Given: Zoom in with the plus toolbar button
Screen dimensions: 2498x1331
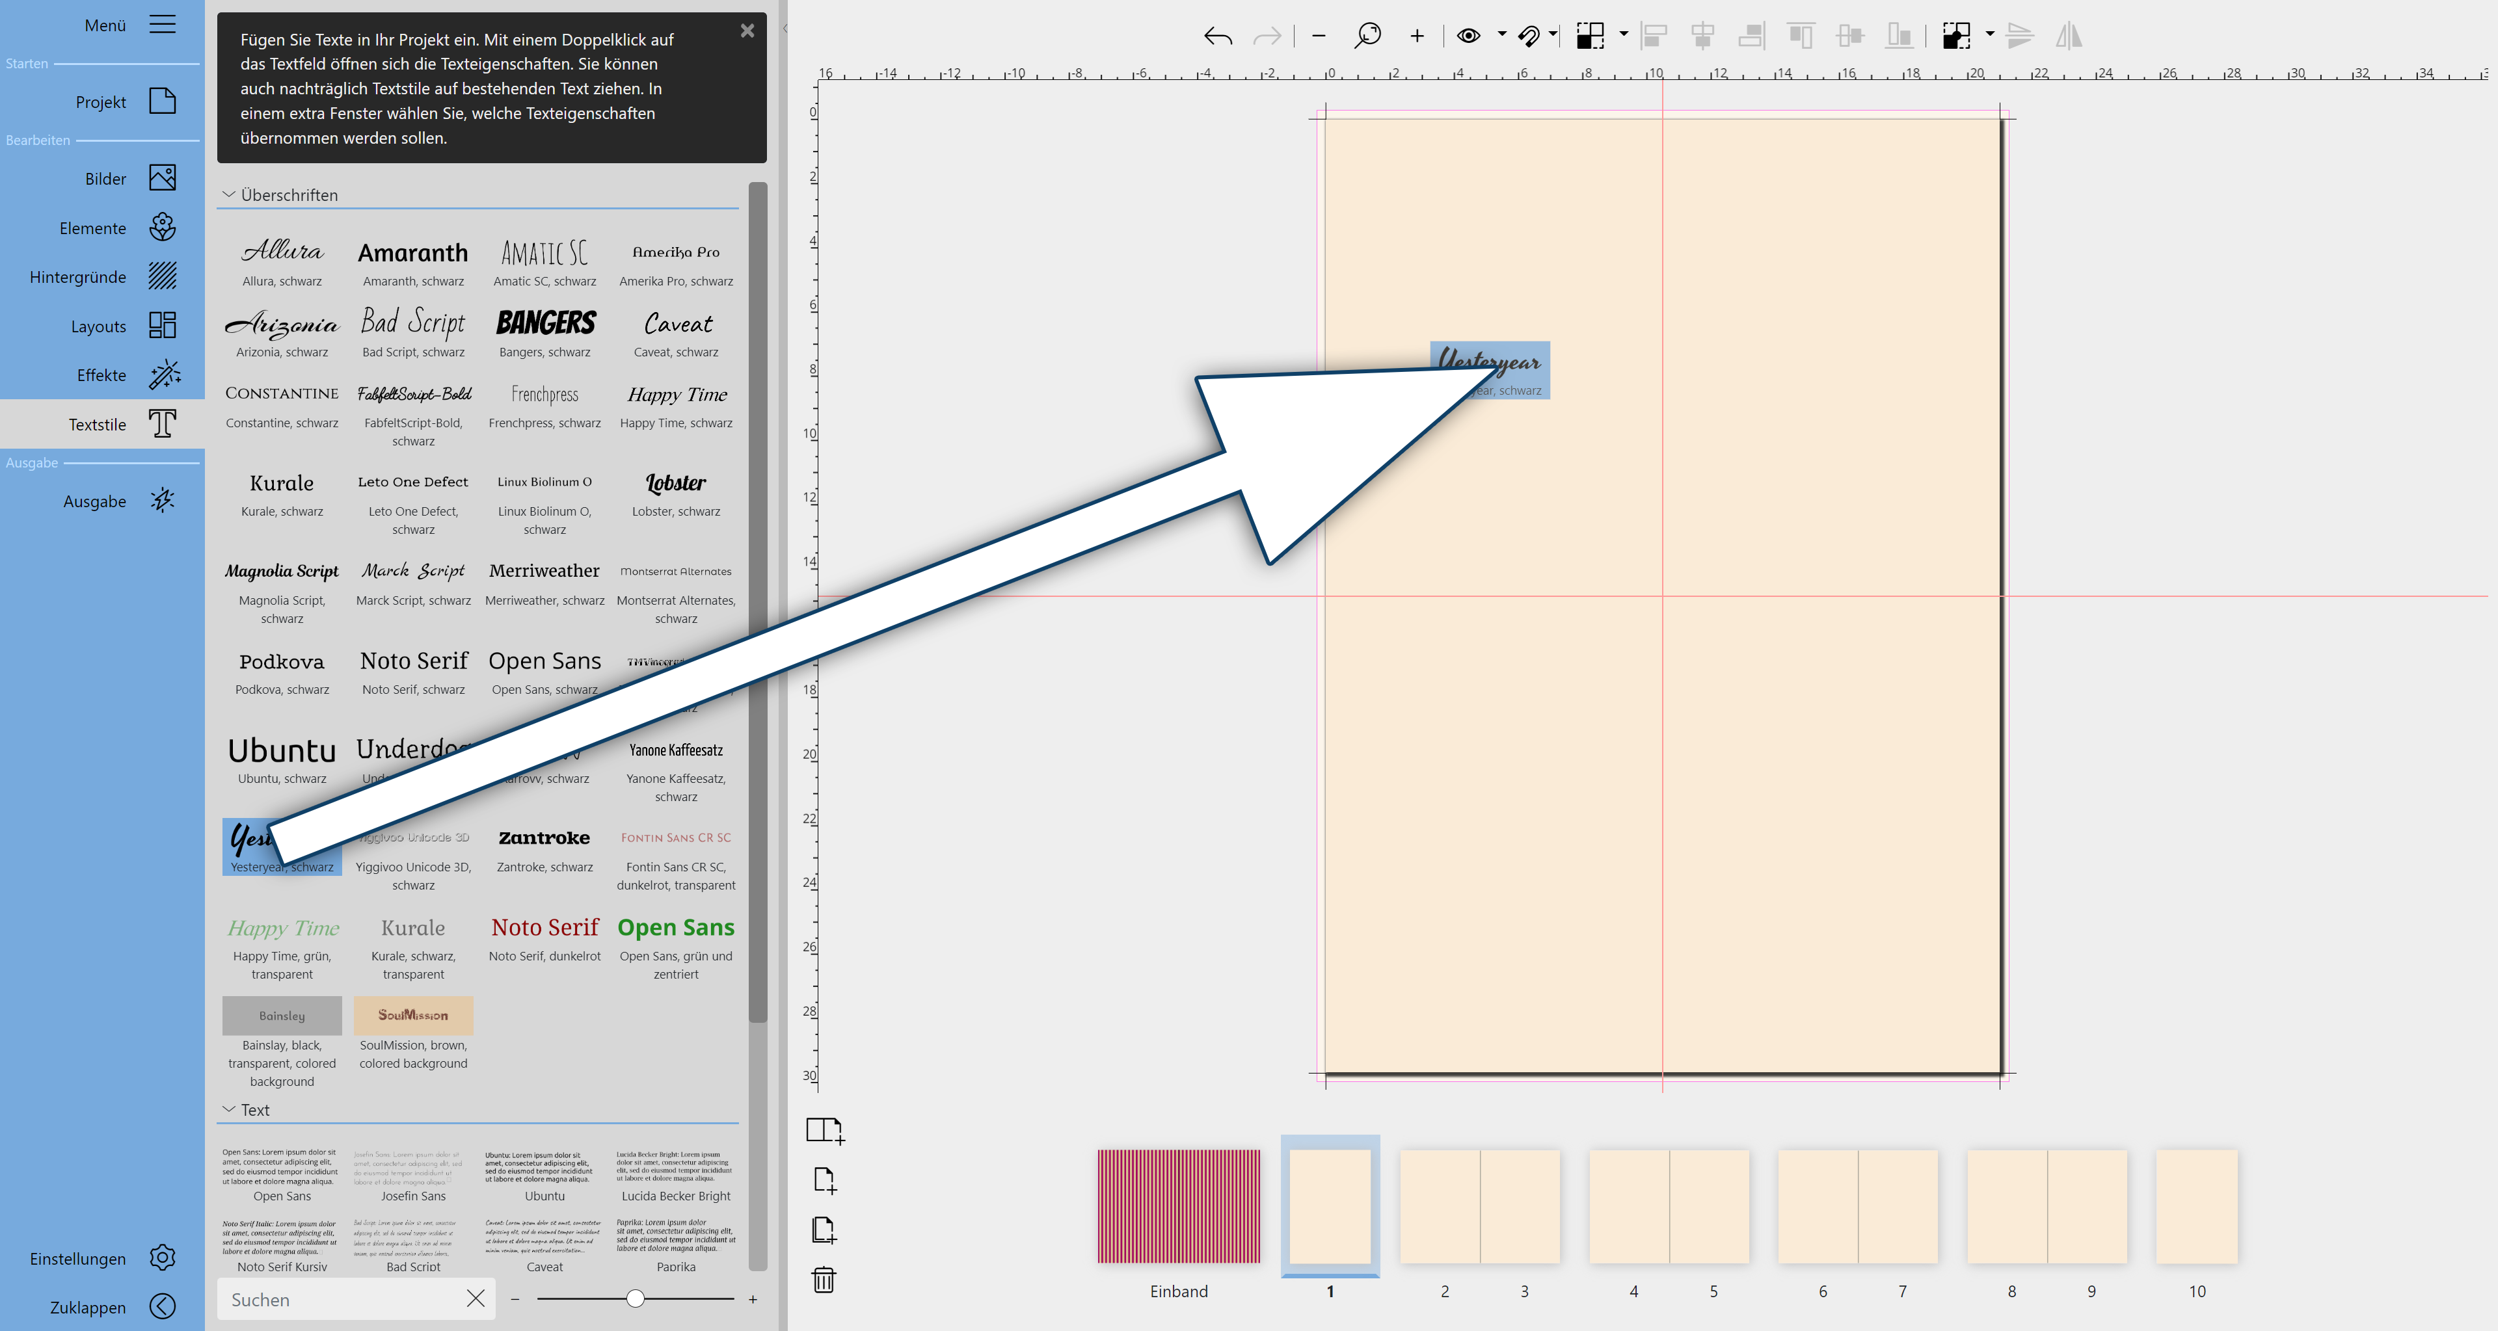Looking at the screenshot, I should (1417, 37).
